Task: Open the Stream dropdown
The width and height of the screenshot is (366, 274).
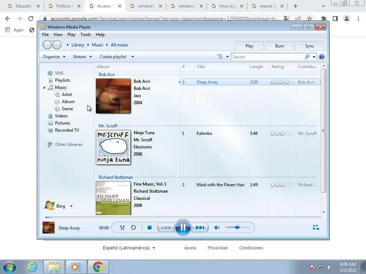Action: click(x=83, y=57)
